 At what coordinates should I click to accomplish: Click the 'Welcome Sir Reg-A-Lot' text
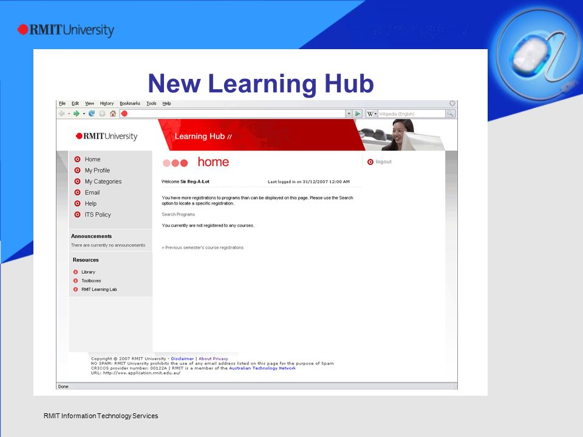click(x=186, y=181)
